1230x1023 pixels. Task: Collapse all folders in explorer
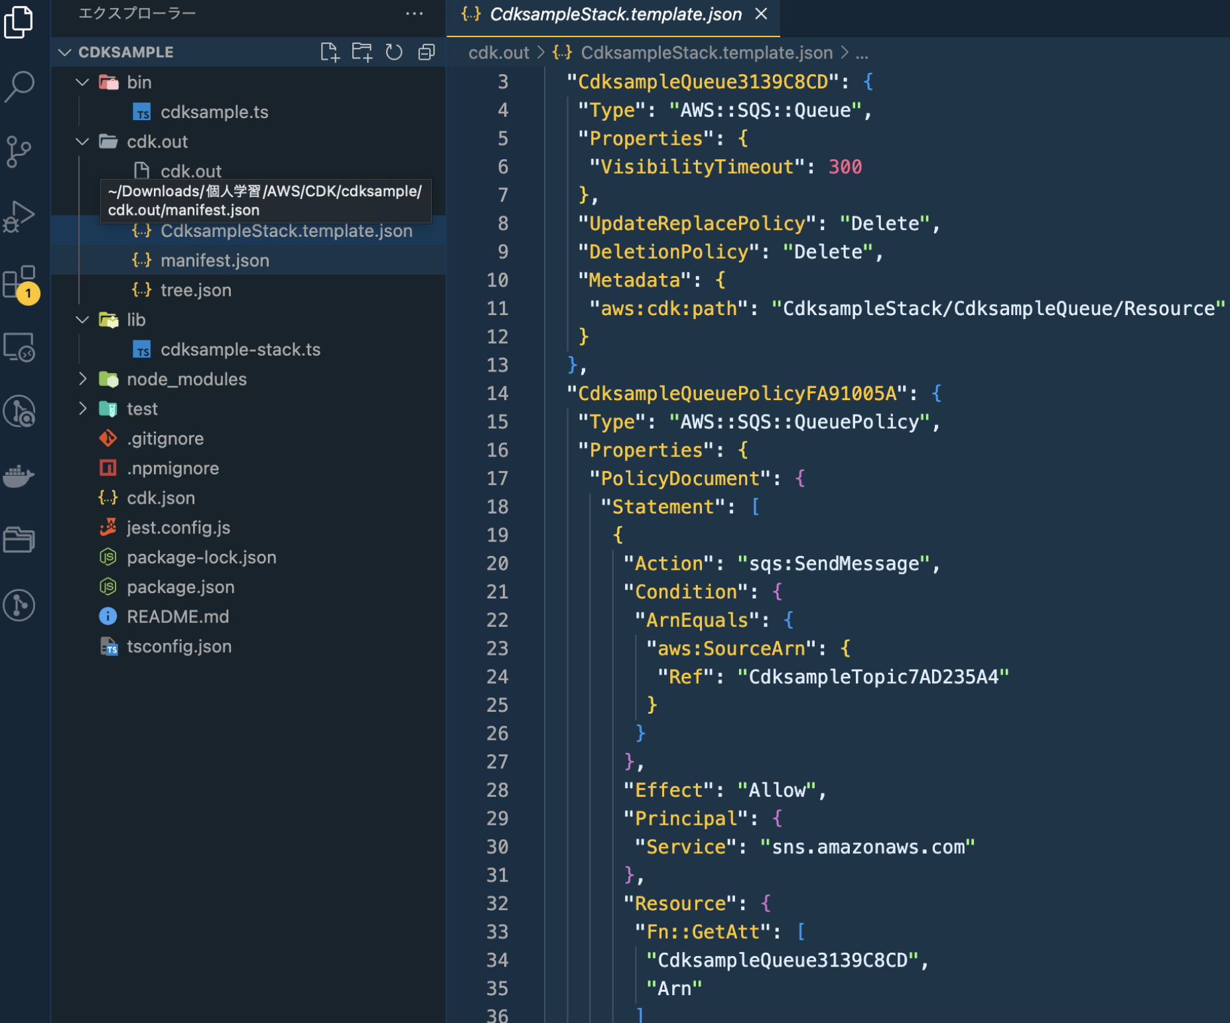427,52
